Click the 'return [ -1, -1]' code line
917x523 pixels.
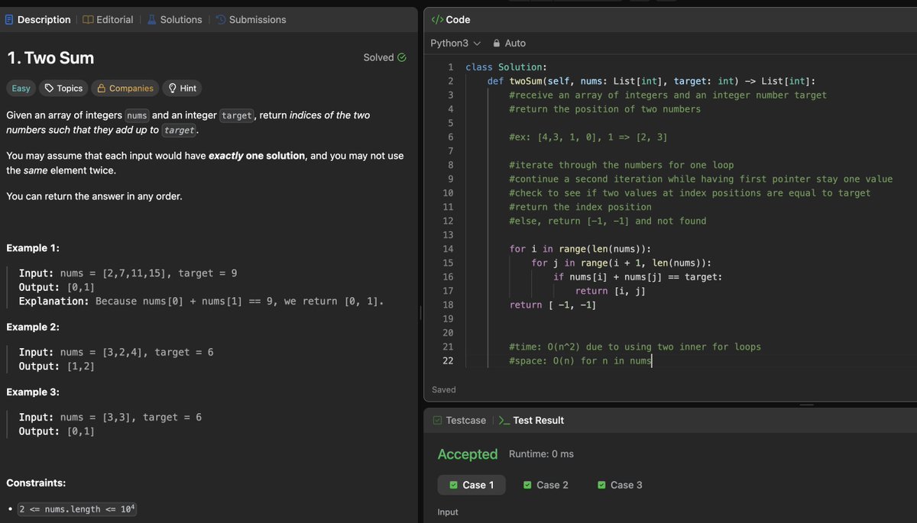pyautogui.click(x=552, y=305)
